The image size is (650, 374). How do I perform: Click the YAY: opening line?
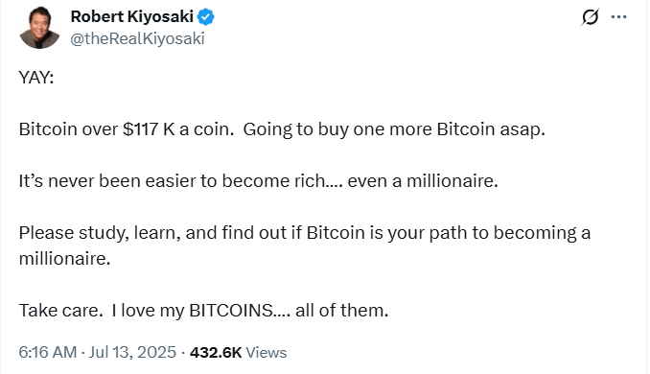pyautogui.click(x=36, y=78)
